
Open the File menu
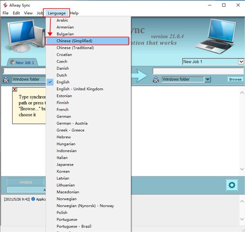(5, 13)
